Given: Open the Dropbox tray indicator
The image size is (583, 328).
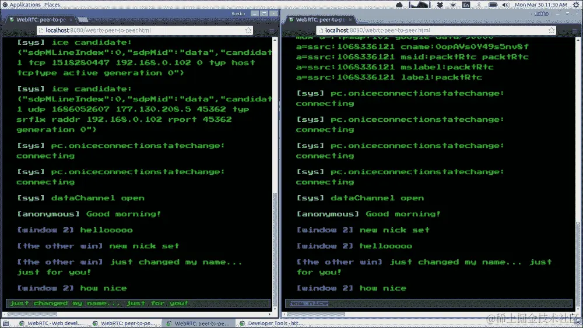Looking at the screenshot, I should coord(440,5).
